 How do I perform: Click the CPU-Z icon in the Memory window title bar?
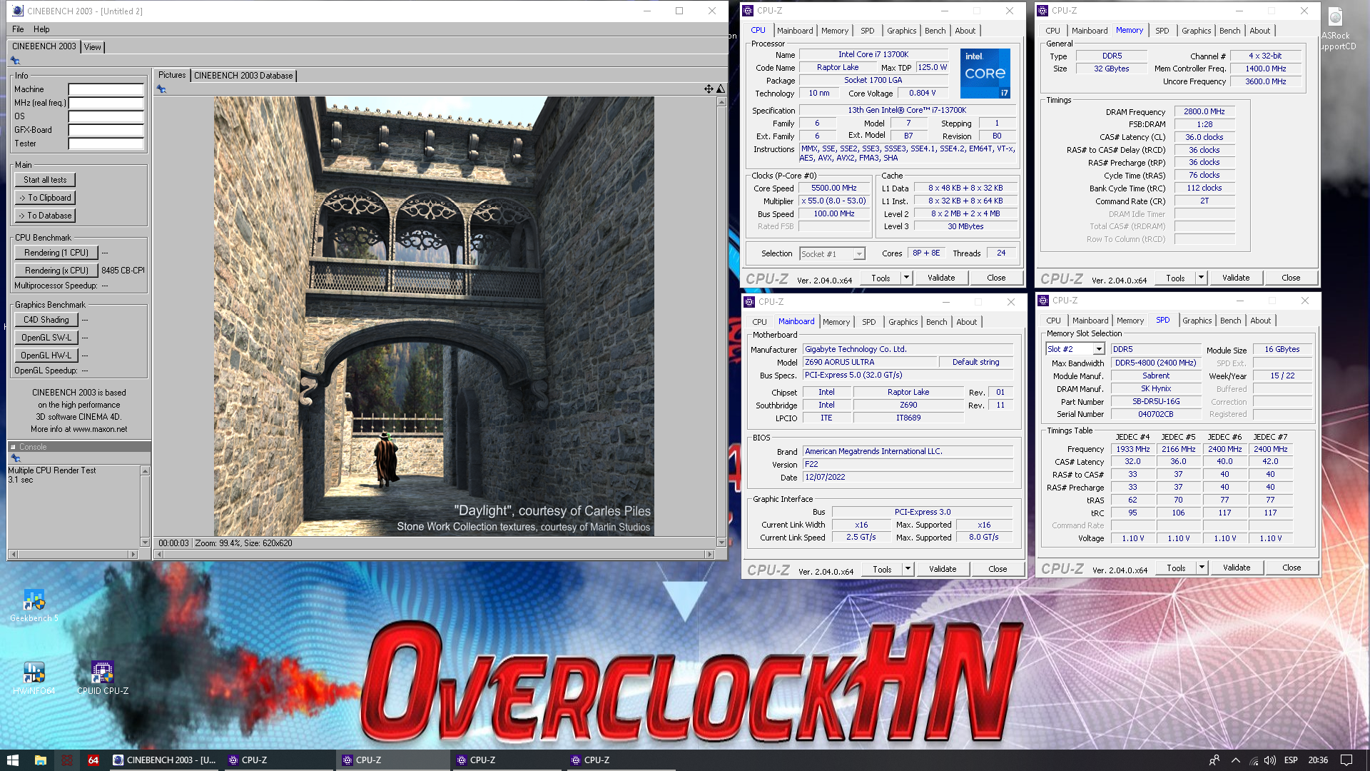point(1042,11)
